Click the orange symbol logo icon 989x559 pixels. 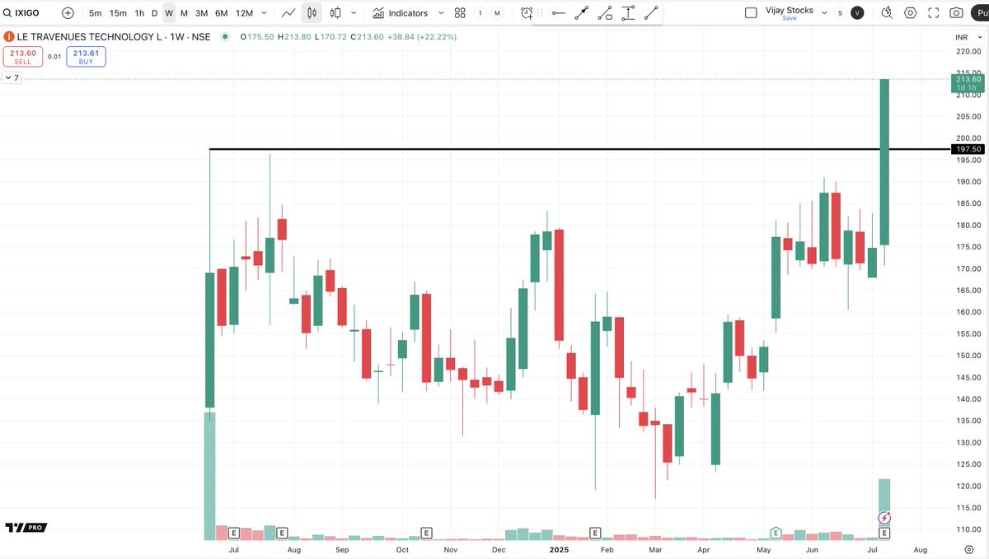(x=7, y=37)
